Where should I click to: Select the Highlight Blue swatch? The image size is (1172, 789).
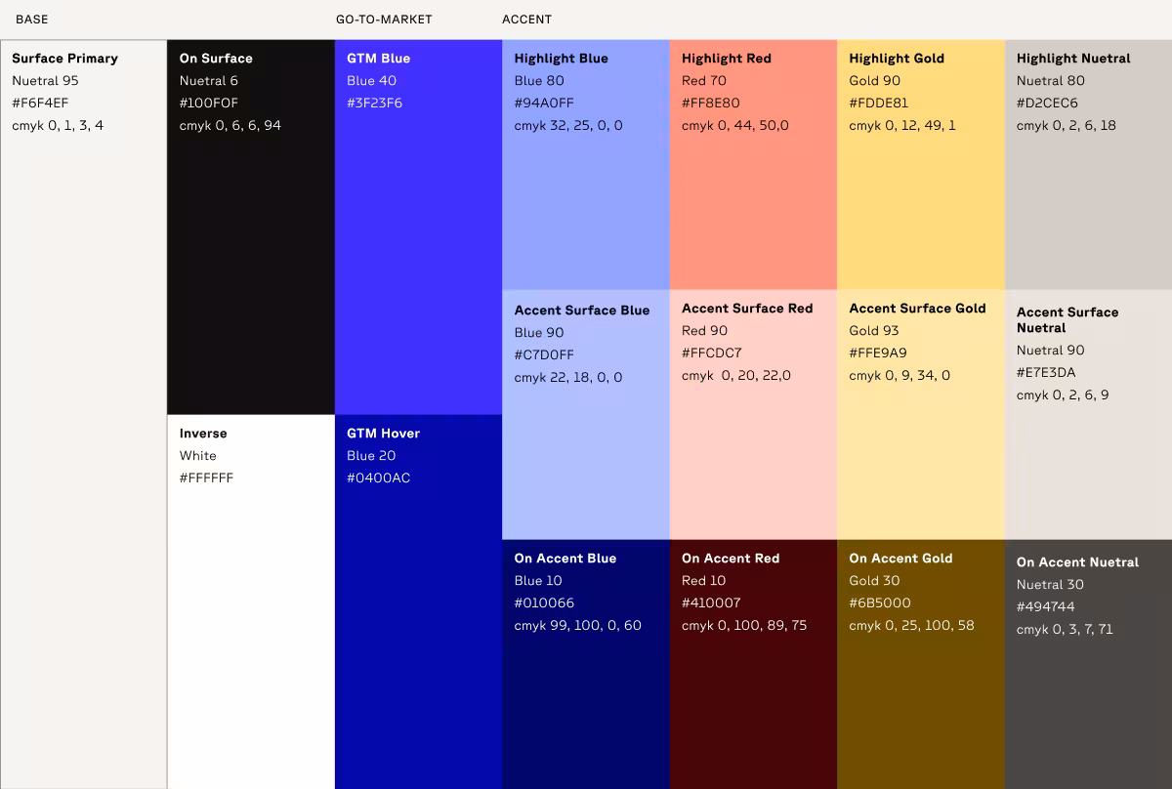click(x=586, y=165)
